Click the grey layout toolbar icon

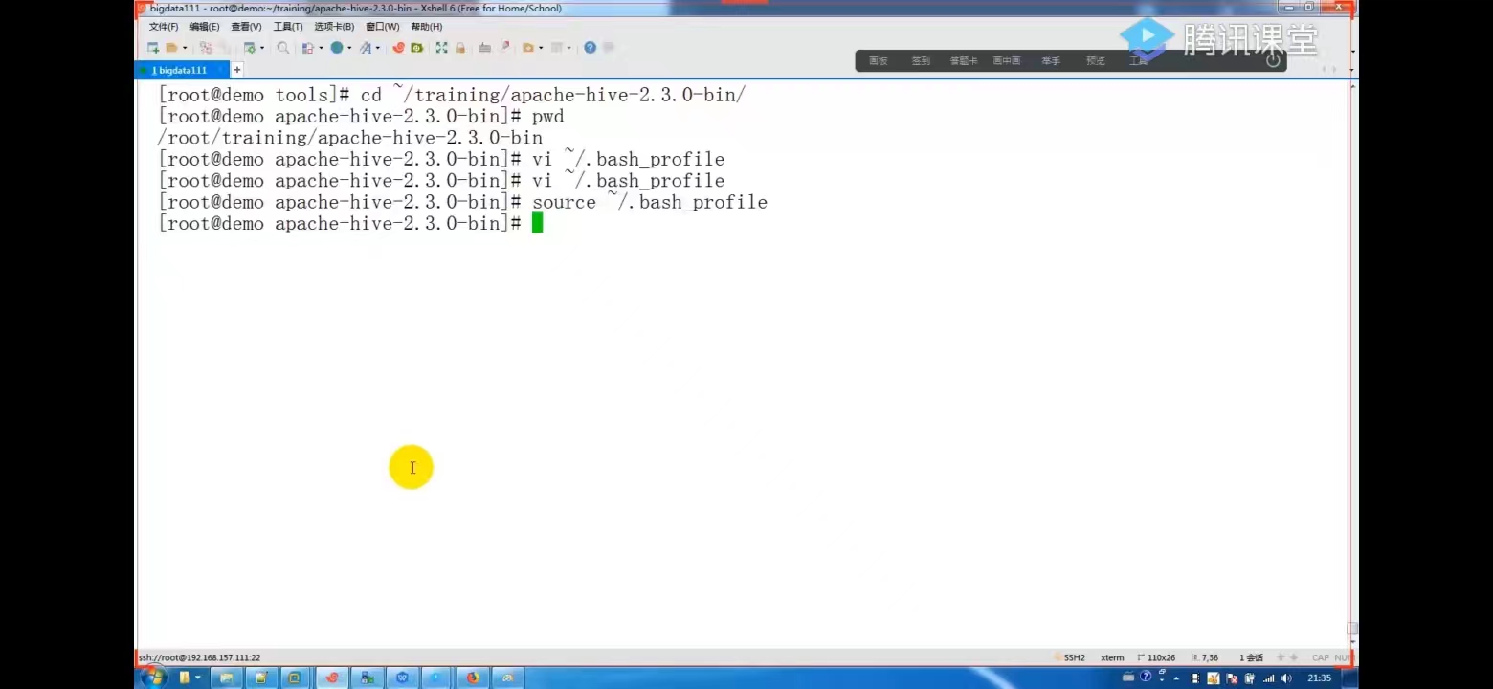pyautogui.click(x=557, y=48)
